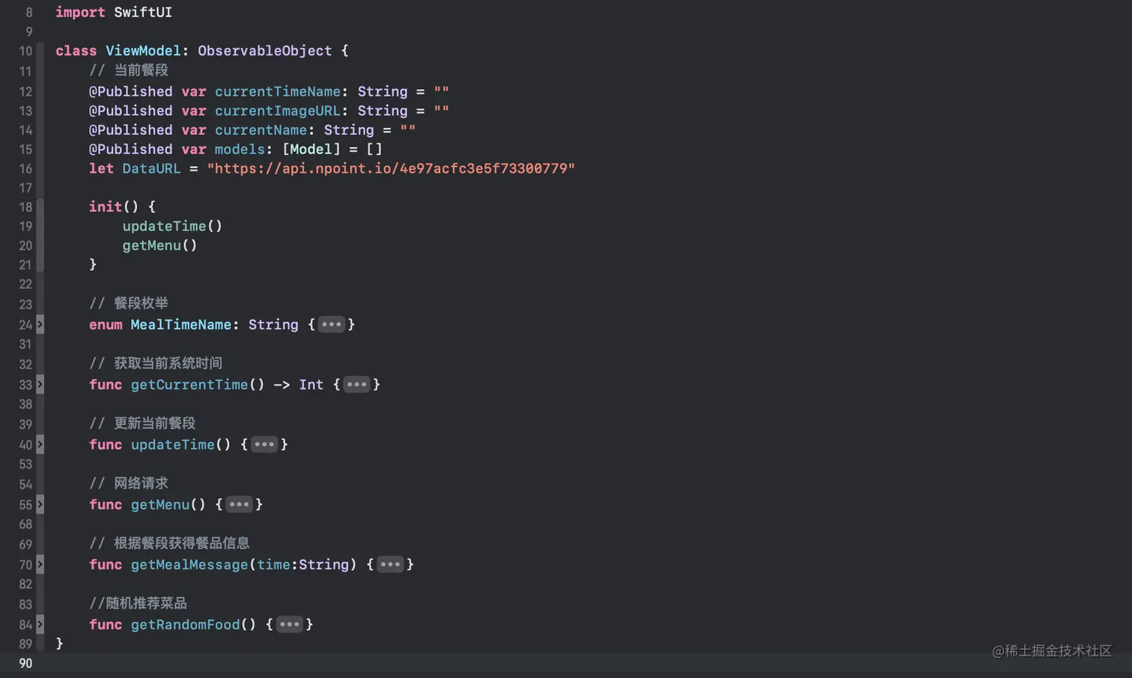Screen dimensions: 1132x678
Task: Click the DataURL constant name
Action: coord(151,168)
